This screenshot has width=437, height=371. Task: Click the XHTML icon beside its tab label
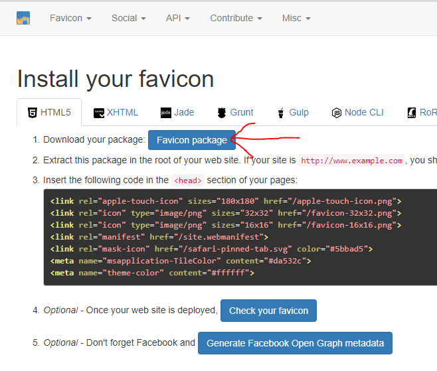coord(99,113)
